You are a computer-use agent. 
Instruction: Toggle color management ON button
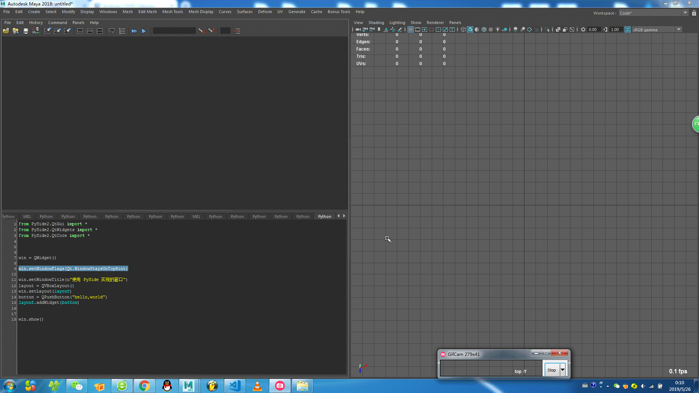(x=628, y=29)
